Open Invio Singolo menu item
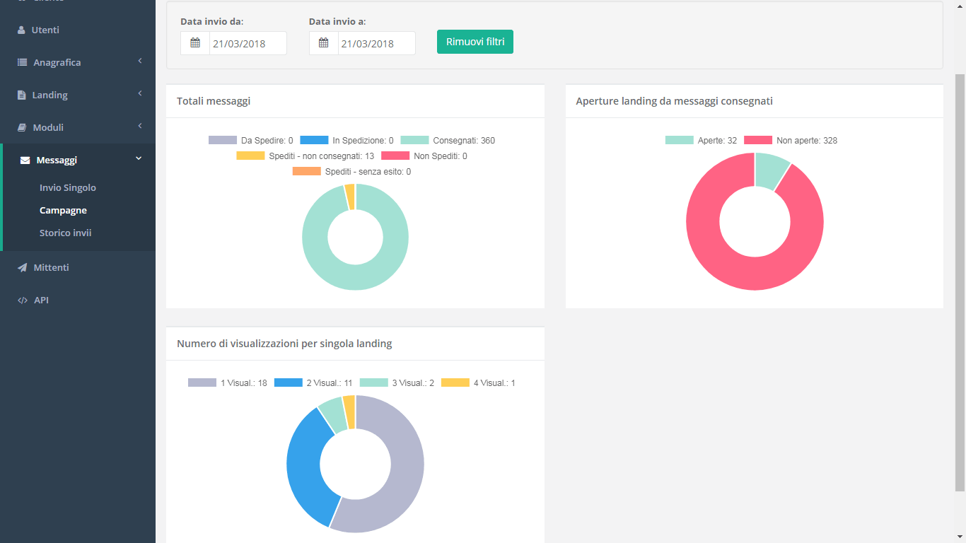 [68, 188]
